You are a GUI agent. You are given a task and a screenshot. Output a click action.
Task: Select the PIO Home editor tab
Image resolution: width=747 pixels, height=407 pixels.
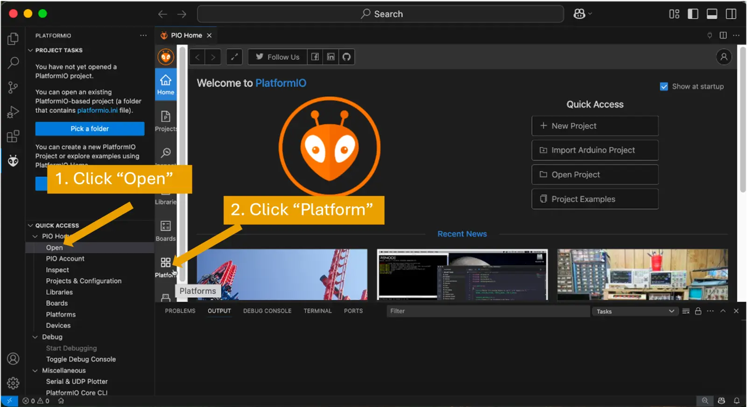coord(186,35)
